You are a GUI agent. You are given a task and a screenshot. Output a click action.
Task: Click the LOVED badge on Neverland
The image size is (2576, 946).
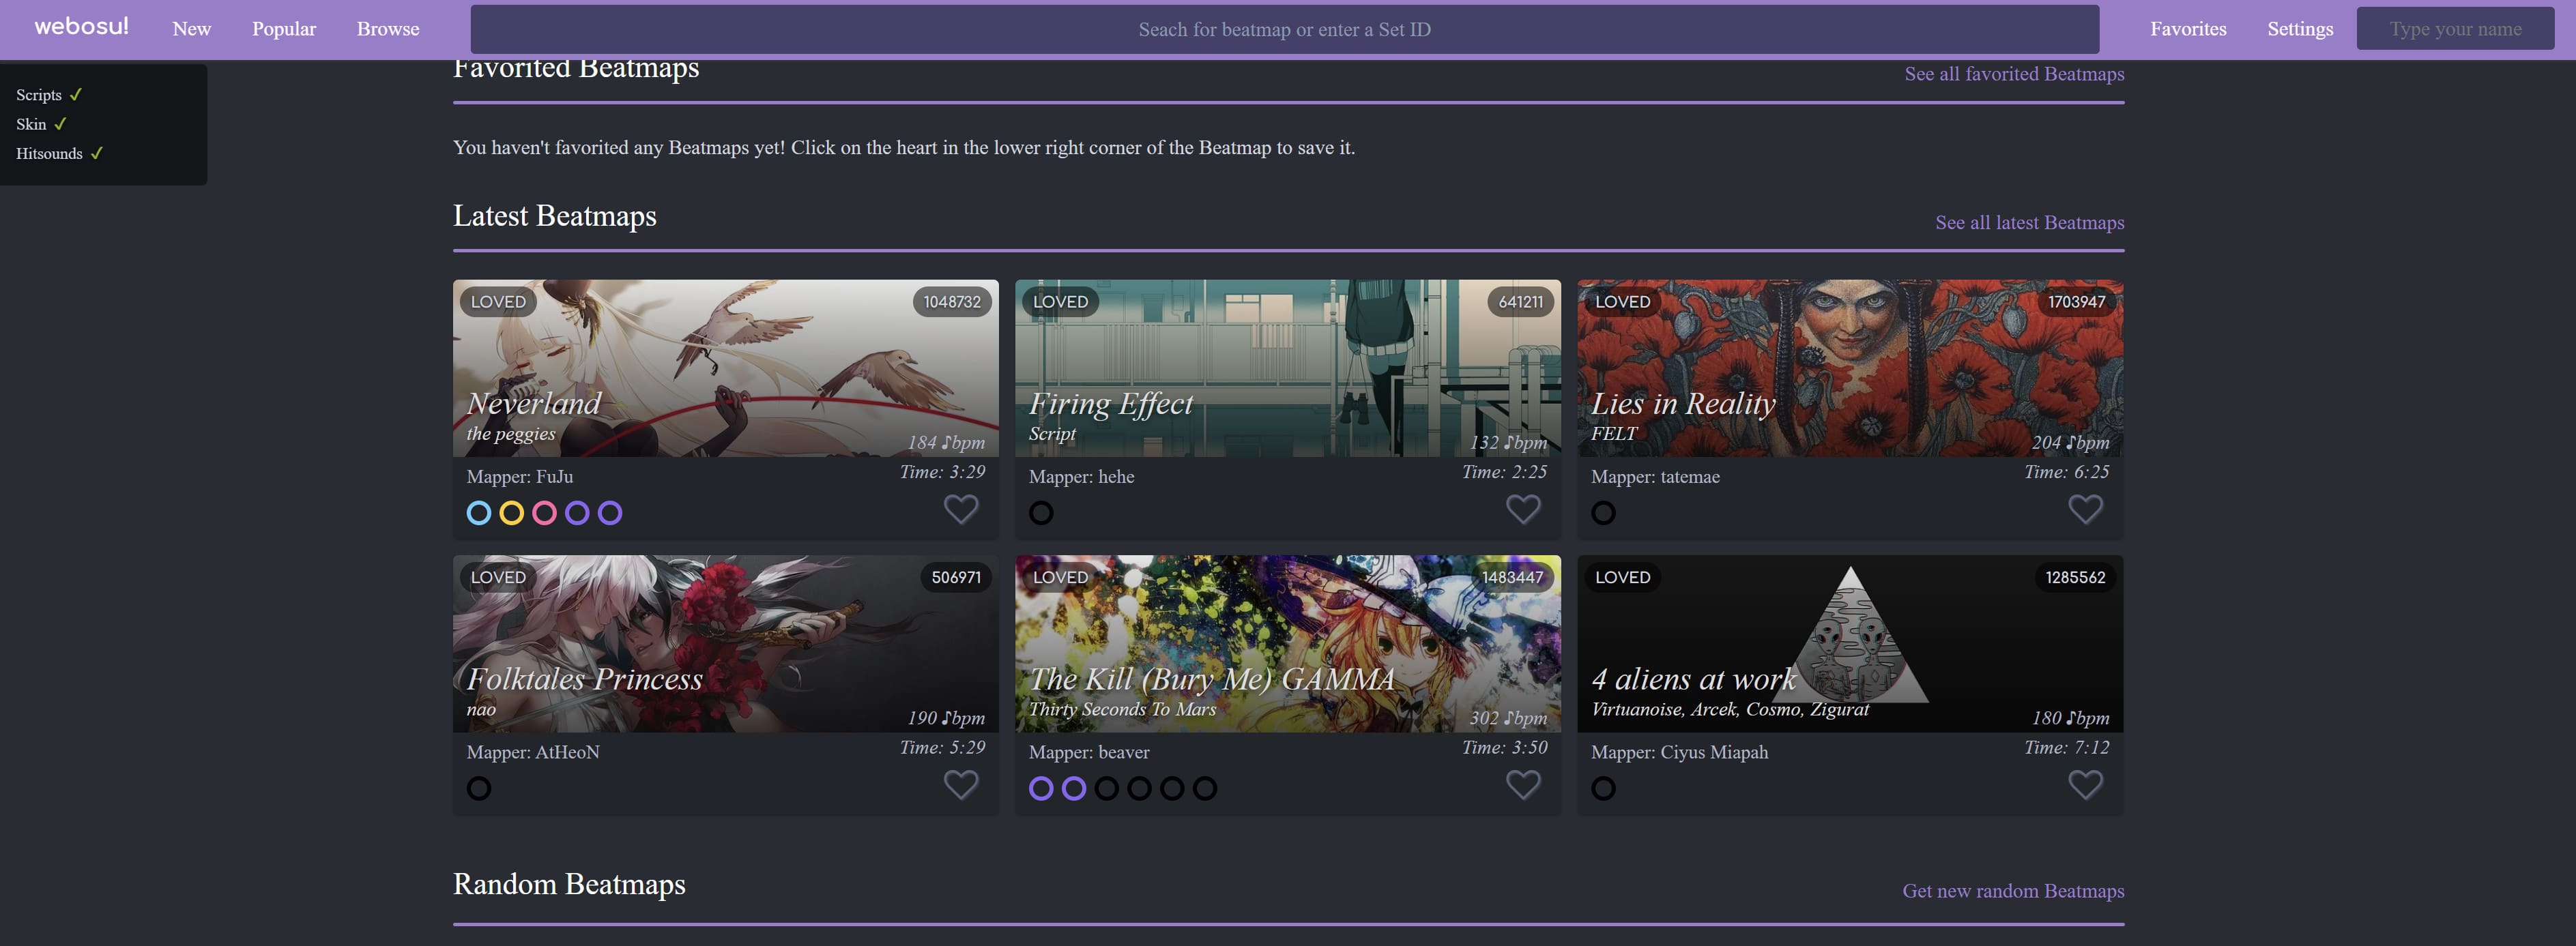point(498,302)
